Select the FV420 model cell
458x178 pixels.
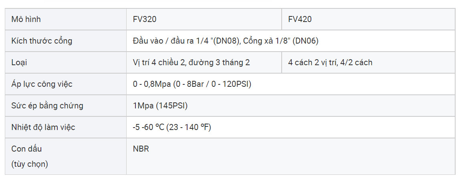(300, 19)
